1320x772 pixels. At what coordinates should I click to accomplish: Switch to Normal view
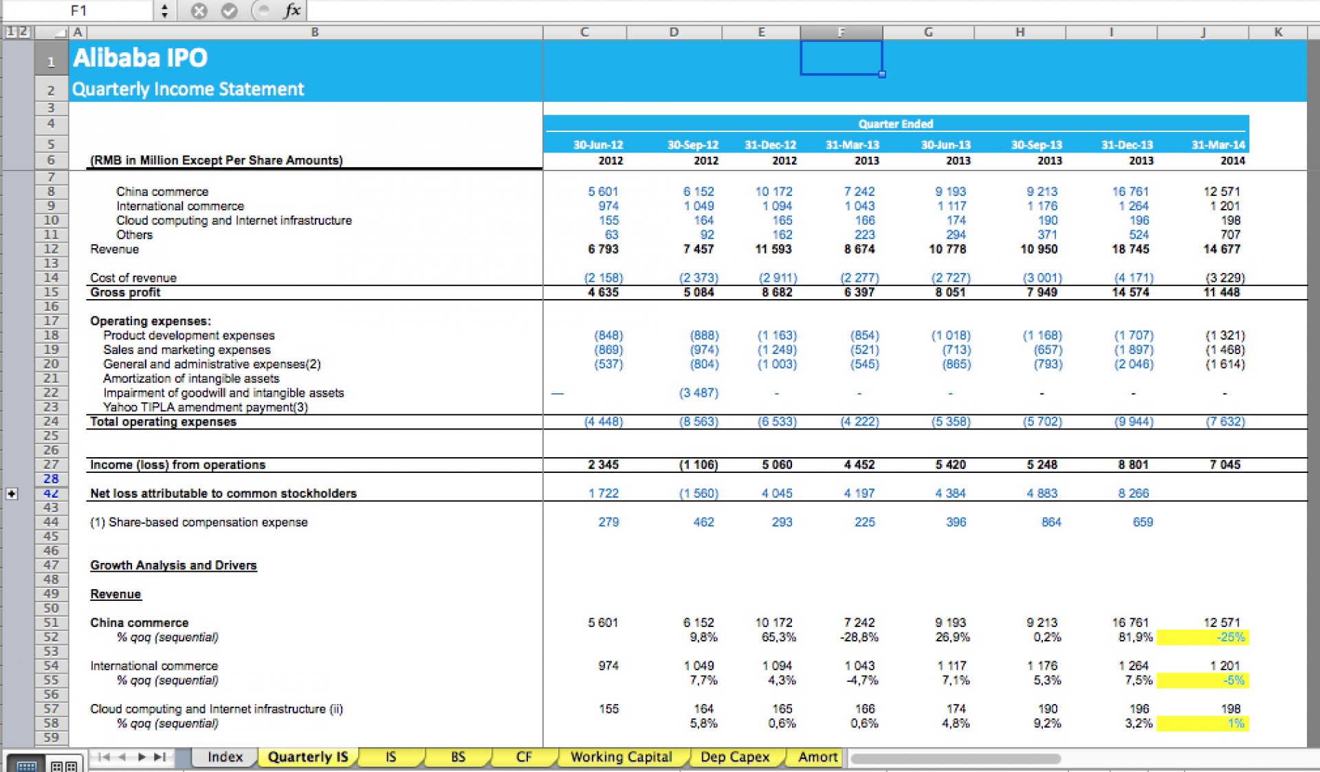click(x=27, y=764)
